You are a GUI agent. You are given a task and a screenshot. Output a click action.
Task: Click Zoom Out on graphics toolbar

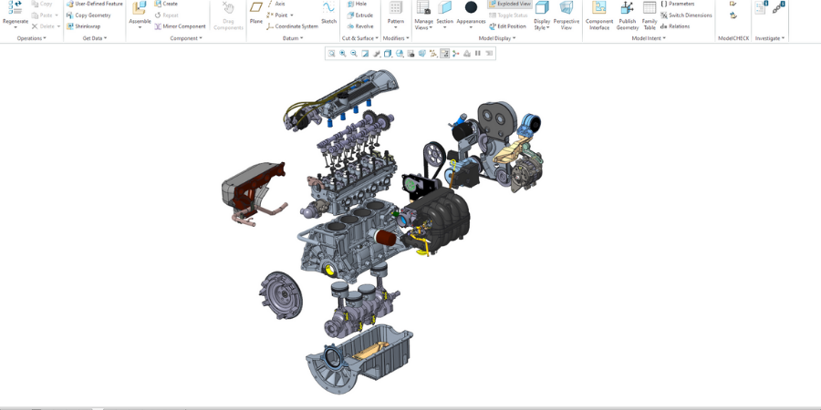coord(354,54)
